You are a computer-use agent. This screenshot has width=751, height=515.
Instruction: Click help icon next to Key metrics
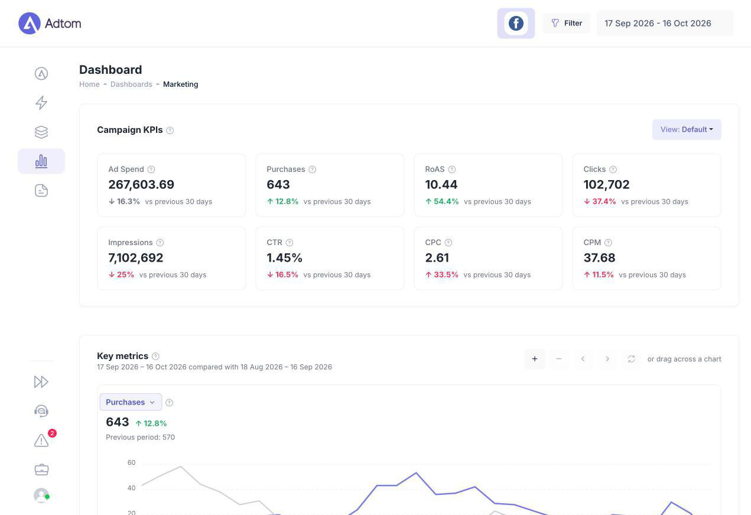pos(155,356)
